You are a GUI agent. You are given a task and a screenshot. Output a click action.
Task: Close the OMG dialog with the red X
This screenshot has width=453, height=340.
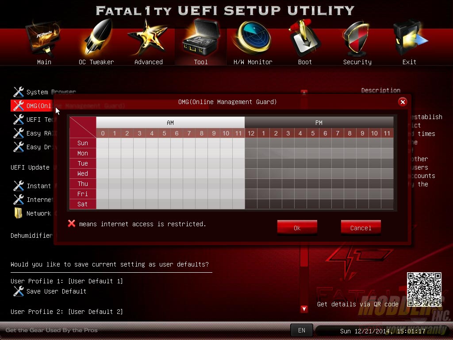(x=403, y=102)
